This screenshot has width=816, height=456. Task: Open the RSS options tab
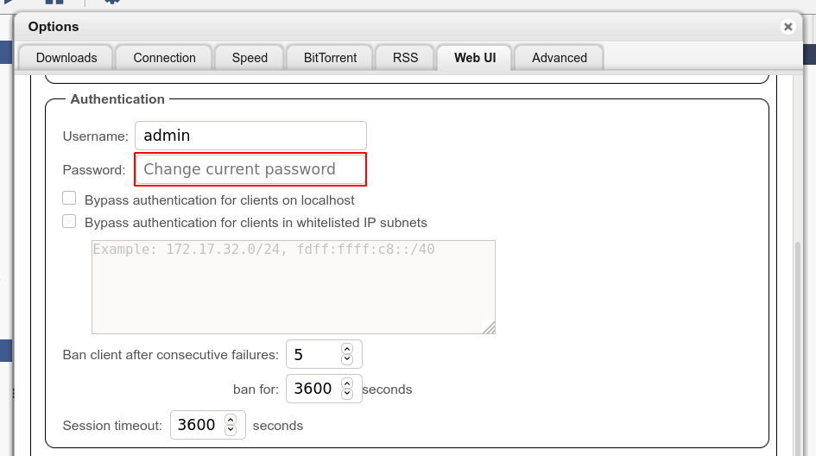click(x=405, y=58)
